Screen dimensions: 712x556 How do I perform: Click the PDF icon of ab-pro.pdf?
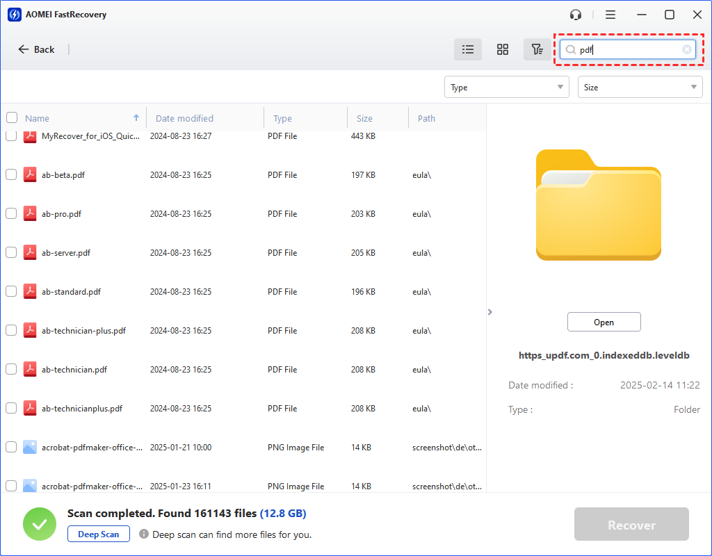pyautogui.click(x=29, y=213)
